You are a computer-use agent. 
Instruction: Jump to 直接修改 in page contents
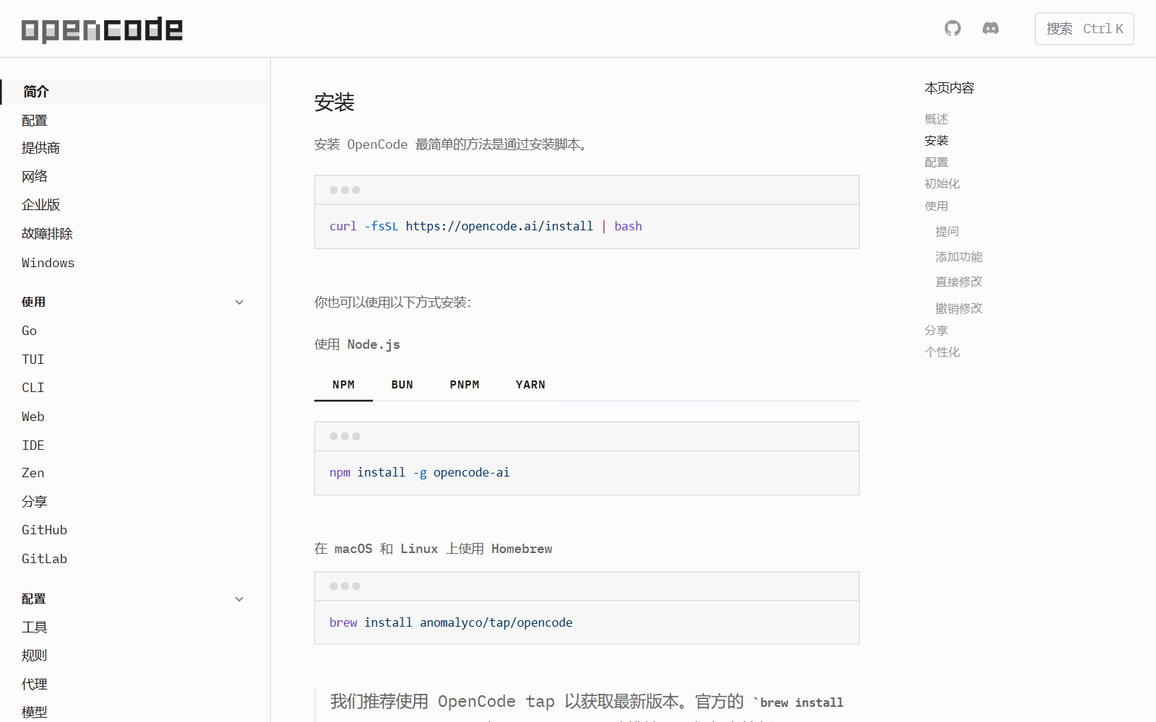coord(959,282)
